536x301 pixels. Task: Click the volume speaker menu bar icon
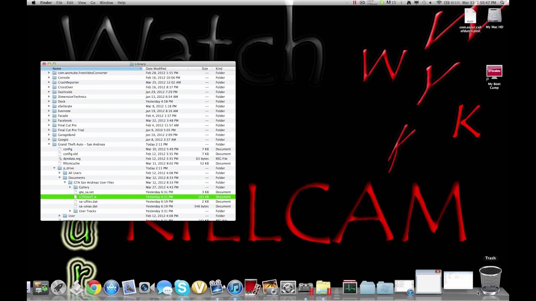coord(430,3)
